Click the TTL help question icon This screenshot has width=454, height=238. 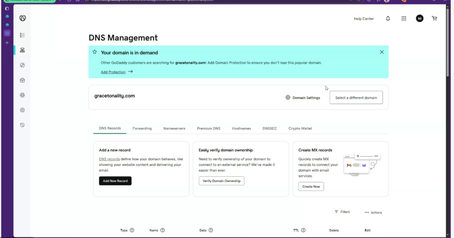[303, 230]
